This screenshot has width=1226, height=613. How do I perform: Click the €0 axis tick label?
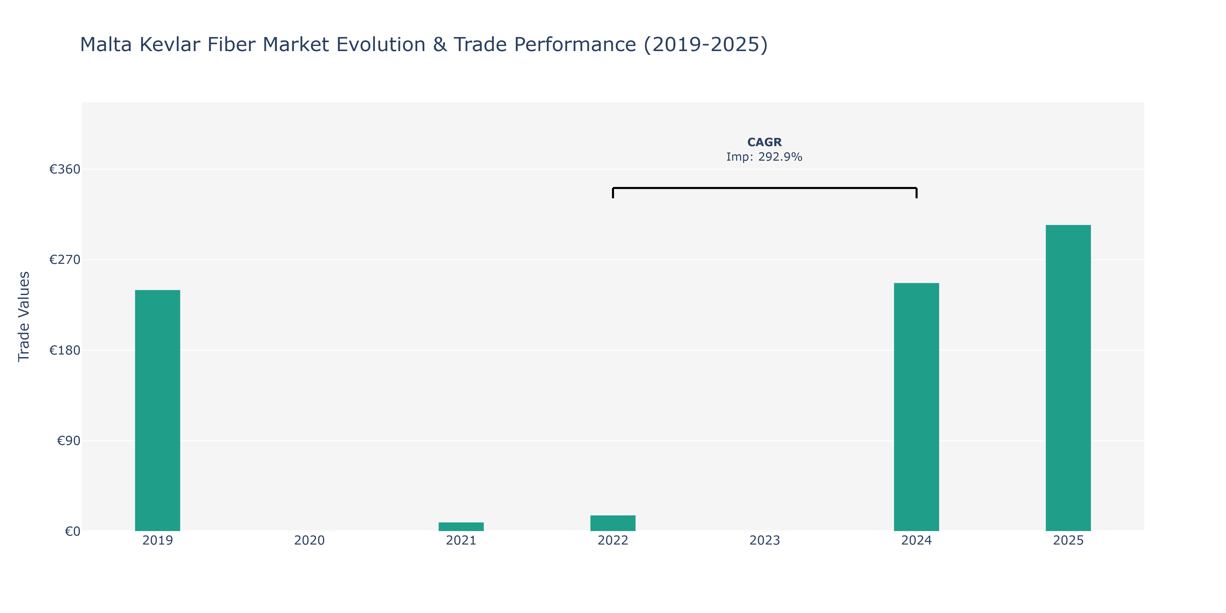click(x=72, y=531)
